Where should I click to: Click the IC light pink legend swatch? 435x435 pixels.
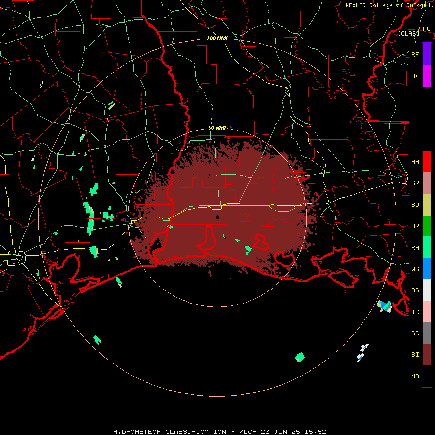[x=427, y=312]
